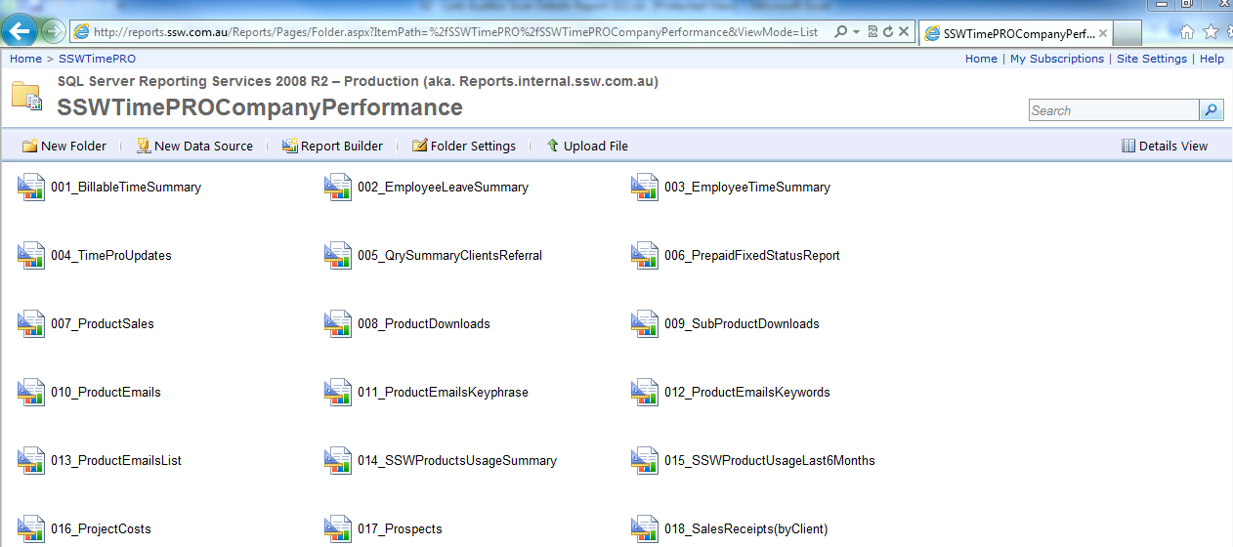
Task: Open the My Subscriptions link
Action: point(1057,59)
